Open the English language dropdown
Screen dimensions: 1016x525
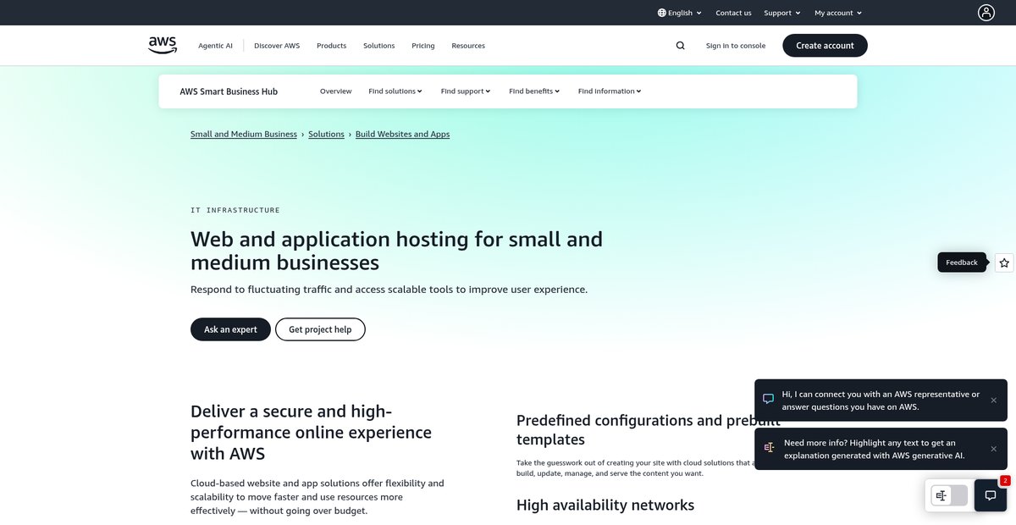(x=680, y=13)
